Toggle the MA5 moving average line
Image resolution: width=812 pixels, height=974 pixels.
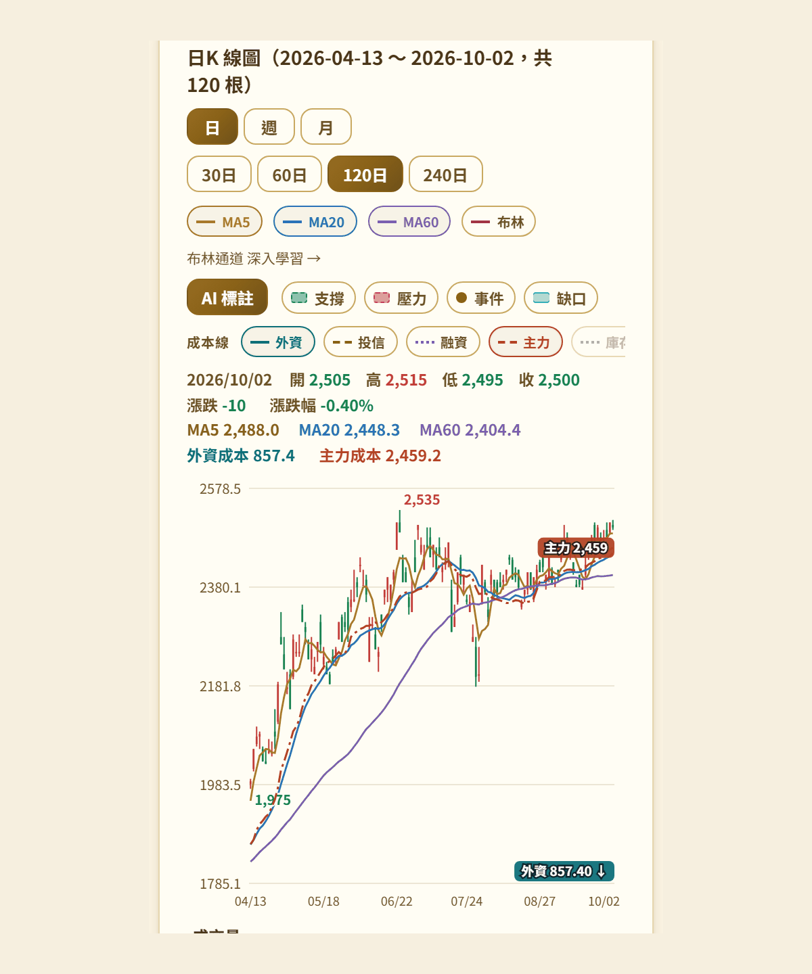click(x=225, y=221)
